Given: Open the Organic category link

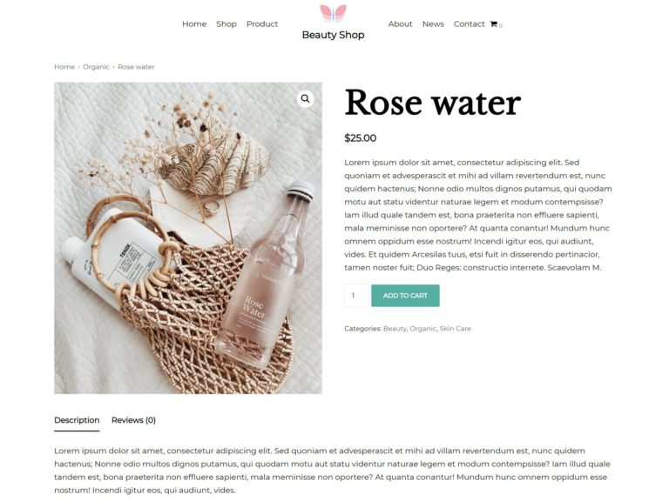Looking at the screenshot, I should coord(422,329).
